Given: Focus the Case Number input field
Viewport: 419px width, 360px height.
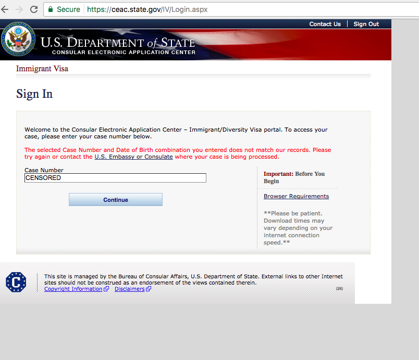Looking at the screenshot, I should point(116,178).
